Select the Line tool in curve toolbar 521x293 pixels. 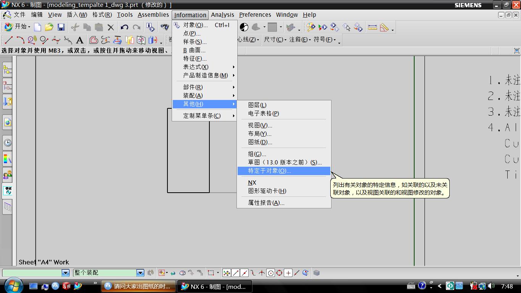[x=9, y=40]
